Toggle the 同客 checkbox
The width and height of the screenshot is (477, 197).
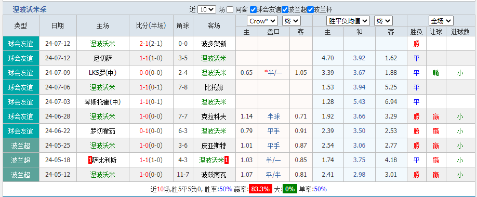230,10
